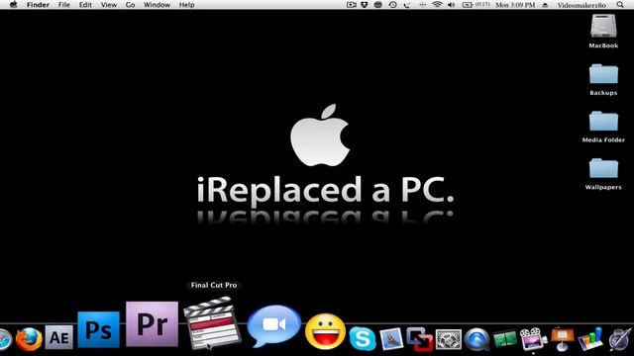Screen dimensions: 634x356
Task: Open Time Machine menu bar icon
Action: point(392,5)
